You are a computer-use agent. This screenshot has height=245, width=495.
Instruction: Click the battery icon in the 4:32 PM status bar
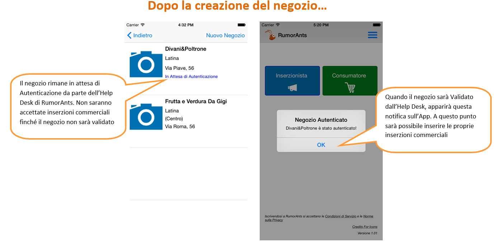point(241,25)
